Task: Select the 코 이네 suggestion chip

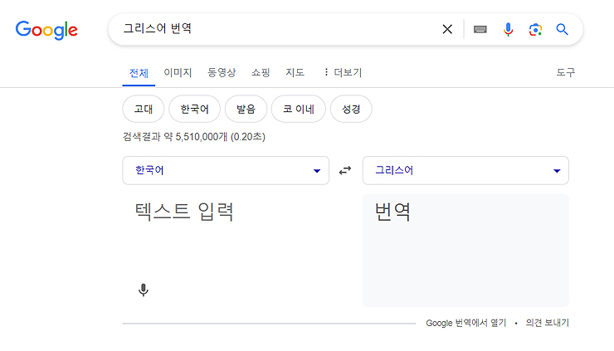Action: 299,109
